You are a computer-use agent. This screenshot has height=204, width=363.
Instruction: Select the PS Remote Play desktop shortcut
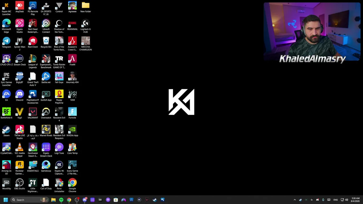coord(33,8)
